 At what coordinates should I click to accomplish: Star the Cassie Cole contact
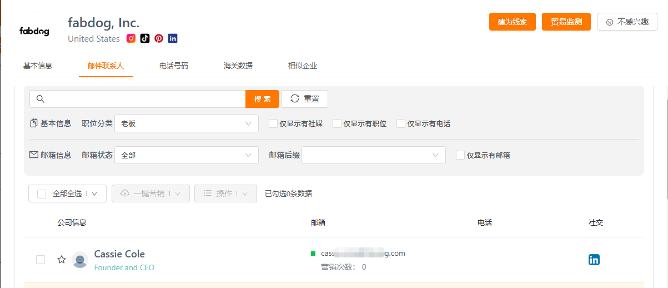(x=62, y=260)
